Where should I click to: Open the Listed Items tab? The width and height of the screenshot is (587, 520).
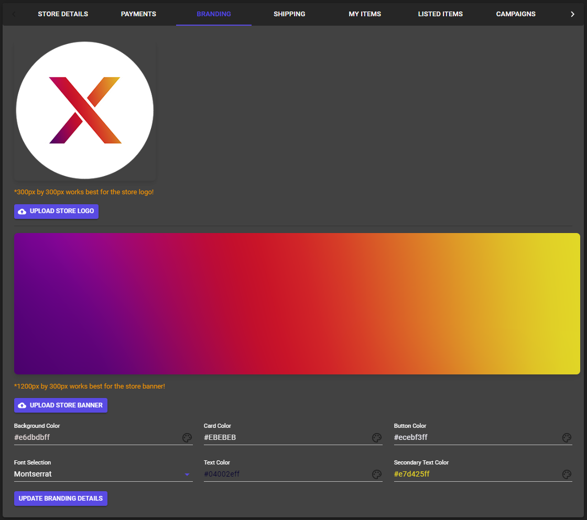(x=440, y=14)
